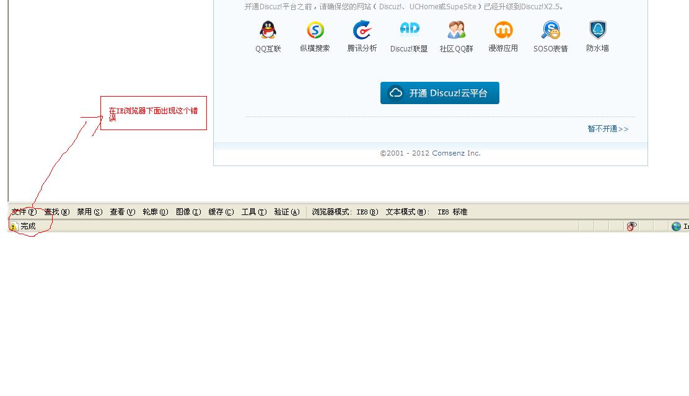The image size is (689, 396).
Task: Click the 纵横搜索 search icon
Action: pos(315,30)
